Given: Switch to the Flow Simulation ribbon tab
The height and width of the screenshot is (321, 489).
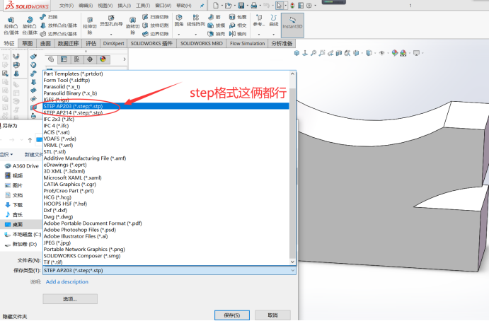Looking at the screenshot, I should (247, 43).
